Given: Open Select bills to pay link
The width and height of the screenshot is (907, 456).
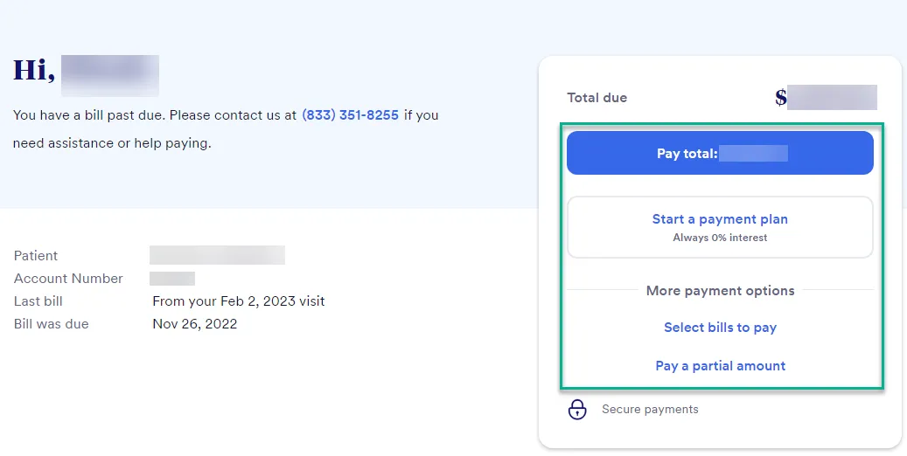Looking at the screenshot, I should pos(720,328).
